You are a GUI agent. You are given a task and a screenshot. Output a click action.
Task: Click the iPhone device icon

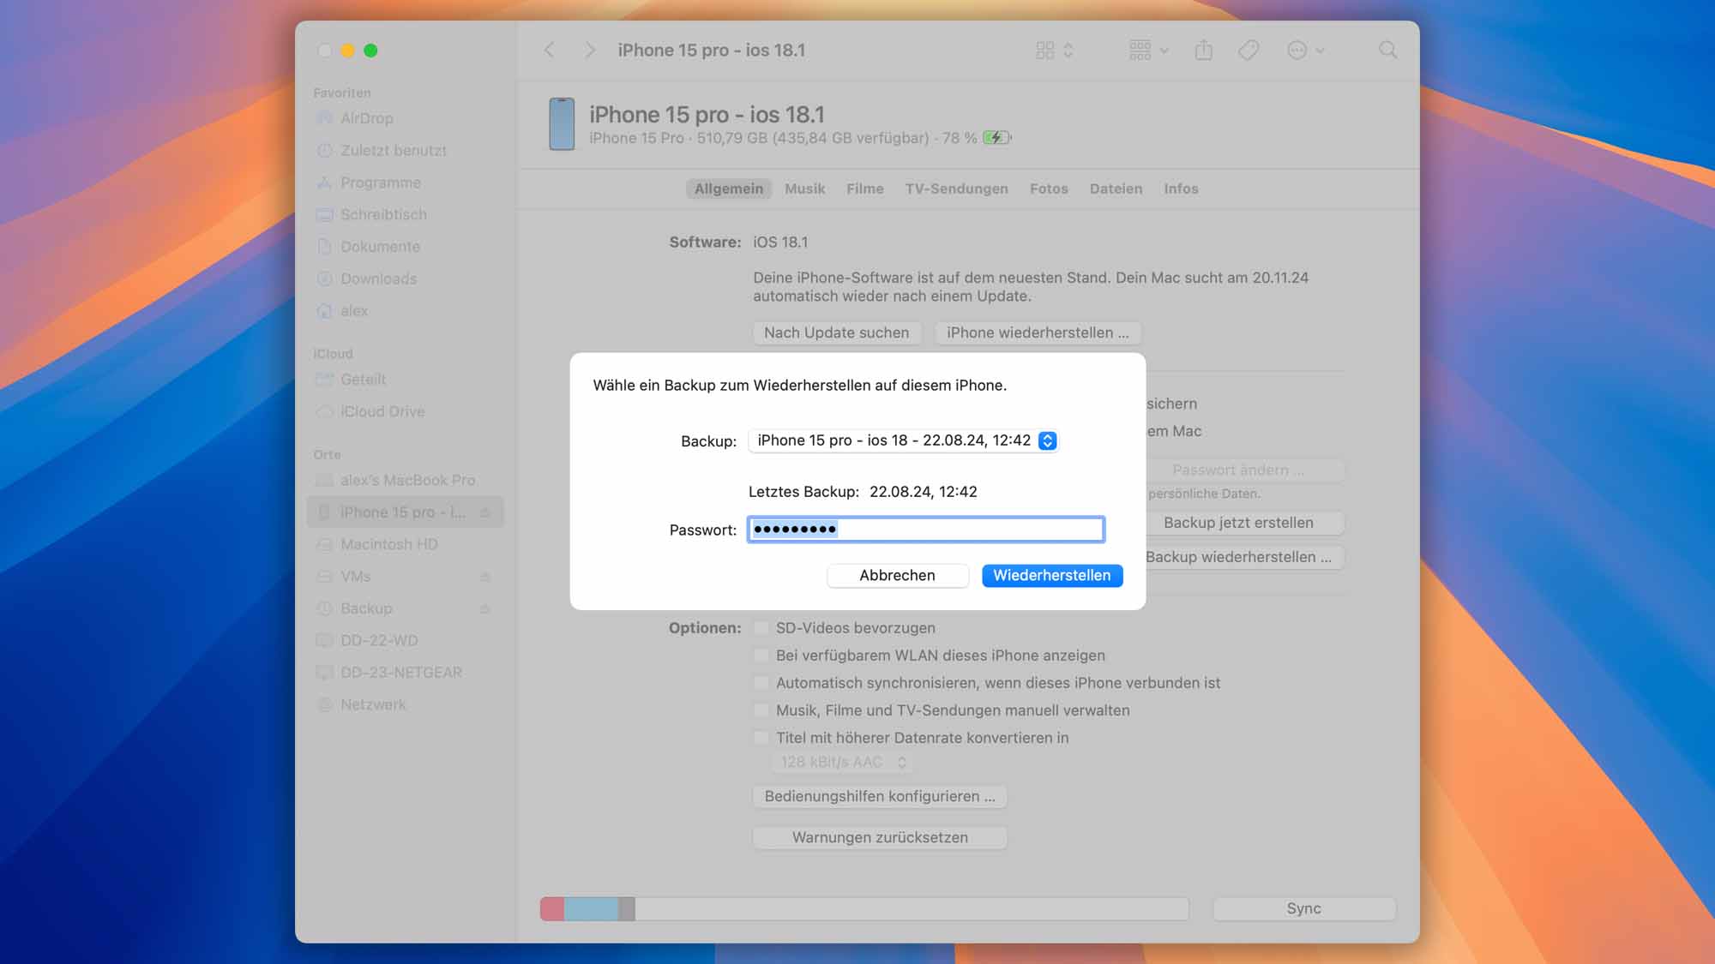(562, 124)
